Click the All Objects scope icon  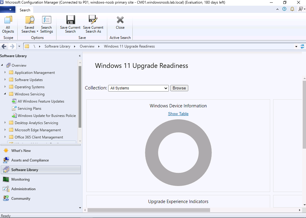[8, 24]
